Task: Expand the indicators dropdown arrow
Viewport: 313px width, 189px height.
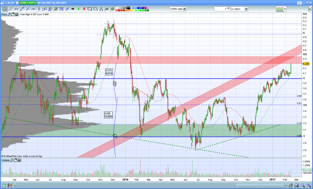Action: click(x=285, y=9)
